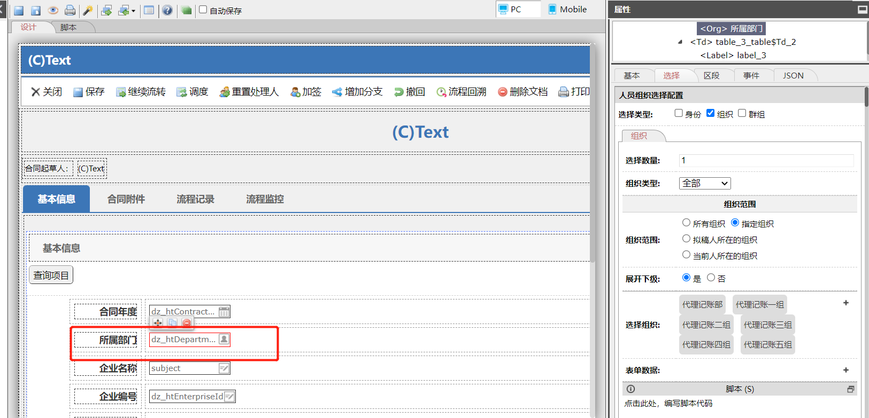Image resolution: width=869 pixels, height=418 pixels.
Task: Switch to PC view mode
Action: coord(518,9)
